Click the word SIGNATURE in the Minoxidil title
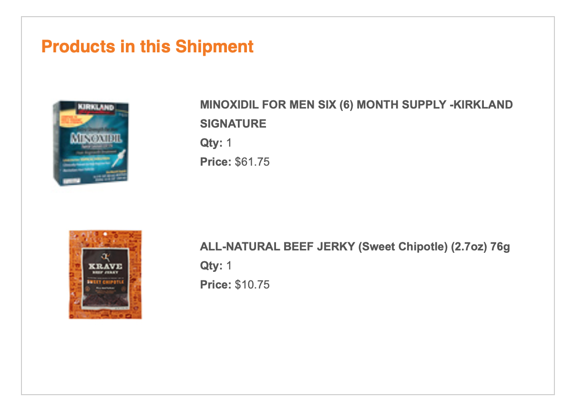The height and width of the screenshot is (418, 573). tap(233, 124)
